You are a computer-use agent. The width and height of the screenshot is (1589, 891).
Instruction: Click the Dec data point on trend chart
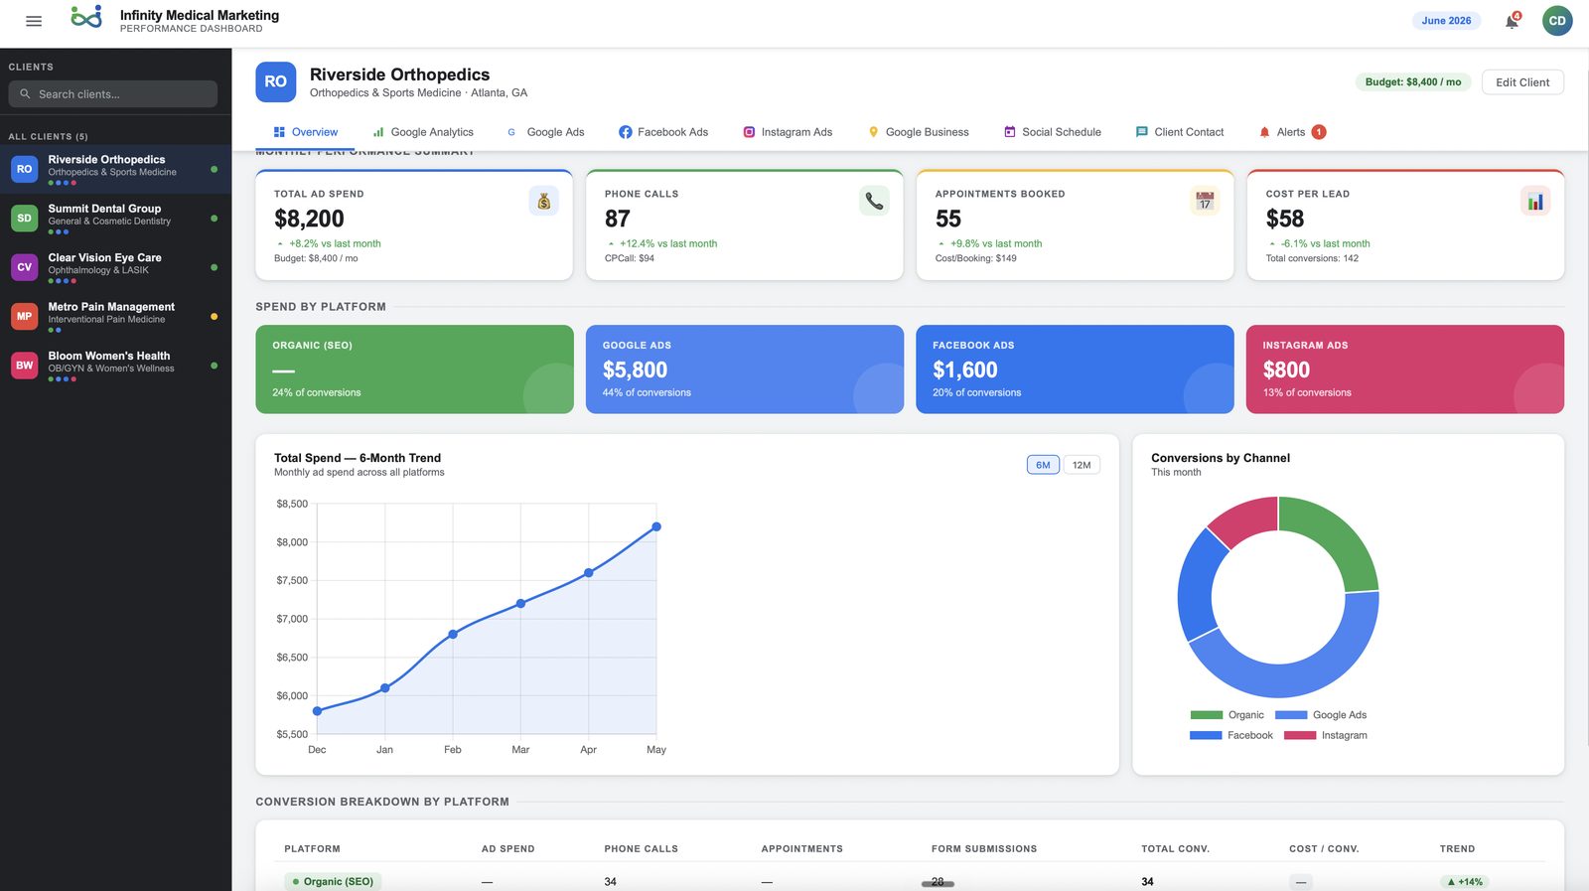point(318,711)
